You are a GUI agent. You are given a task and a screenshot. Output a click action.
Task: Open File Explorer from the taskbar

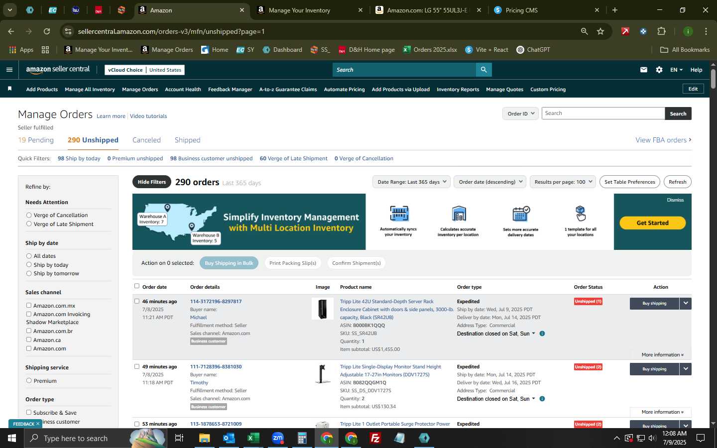pos(205,438)
